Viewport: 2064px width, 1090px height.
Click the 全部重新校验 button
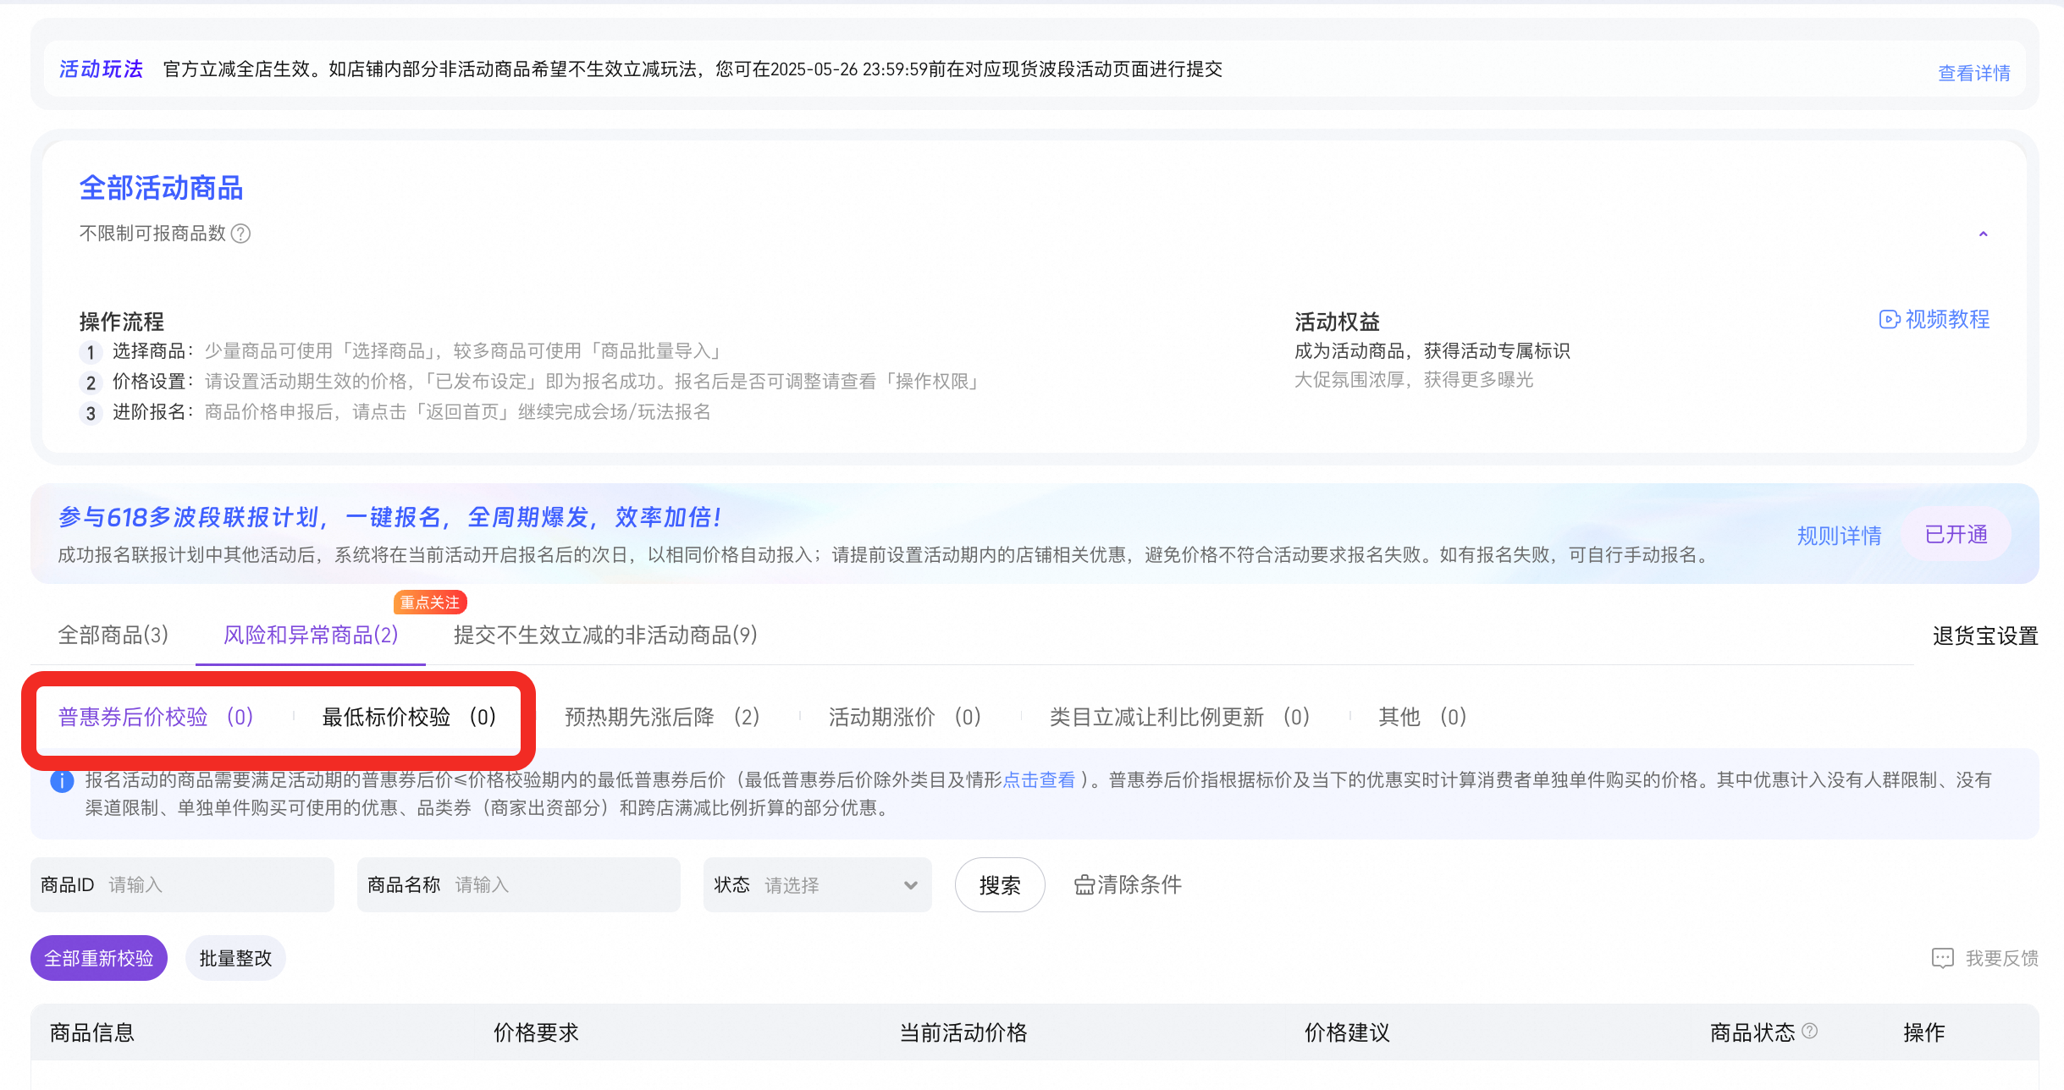point(99,958)
